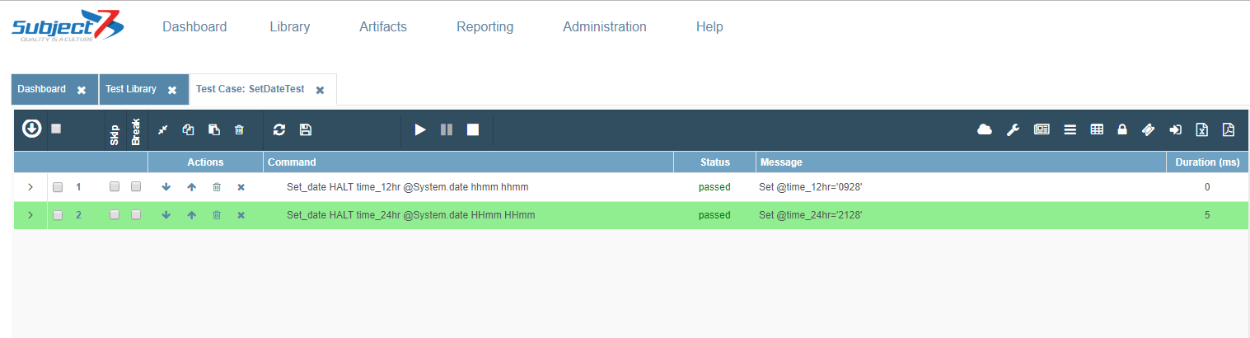Screen dimensions: 1250x338
Task: Click the circled down-arrow icon in the toolbar
Action: tap(31, 129)
